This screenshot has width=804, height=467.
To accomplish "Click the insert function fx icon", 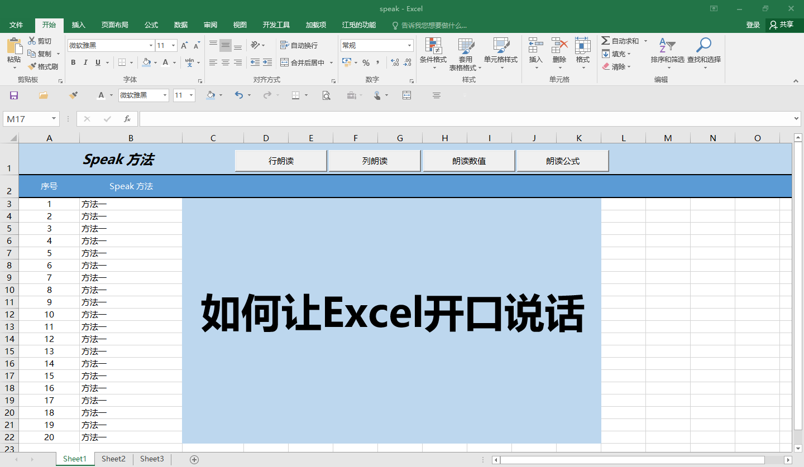I will [x=127, y=119].
